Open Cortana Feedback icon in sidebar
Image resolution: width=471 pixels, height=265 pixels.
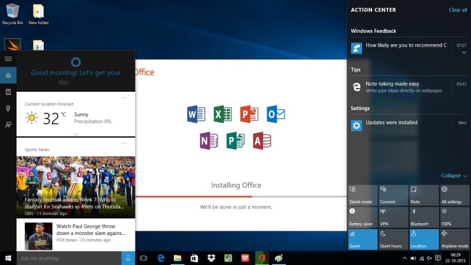click(8, 125)
